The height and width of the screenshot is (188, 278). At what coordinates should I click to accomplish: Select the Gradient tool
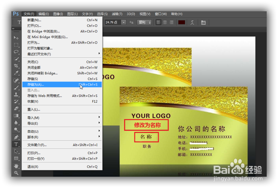point(16,115)
